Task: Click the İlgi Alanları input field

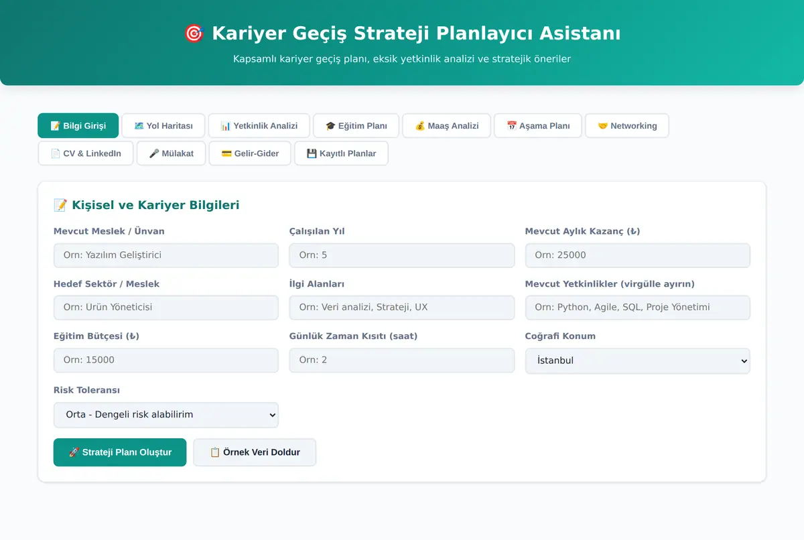Action: click(x=402, y=308)
